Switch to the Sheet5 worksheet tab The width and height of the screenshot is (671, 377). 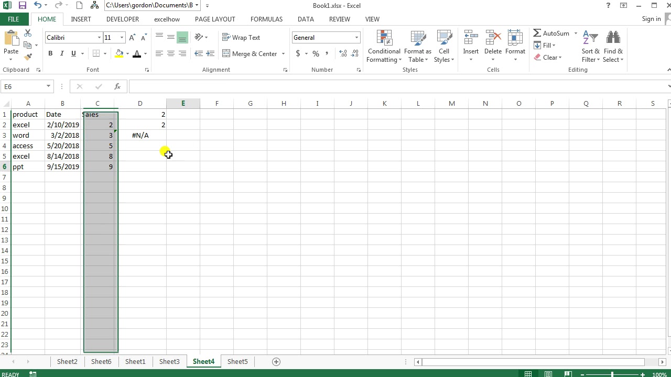237,361
